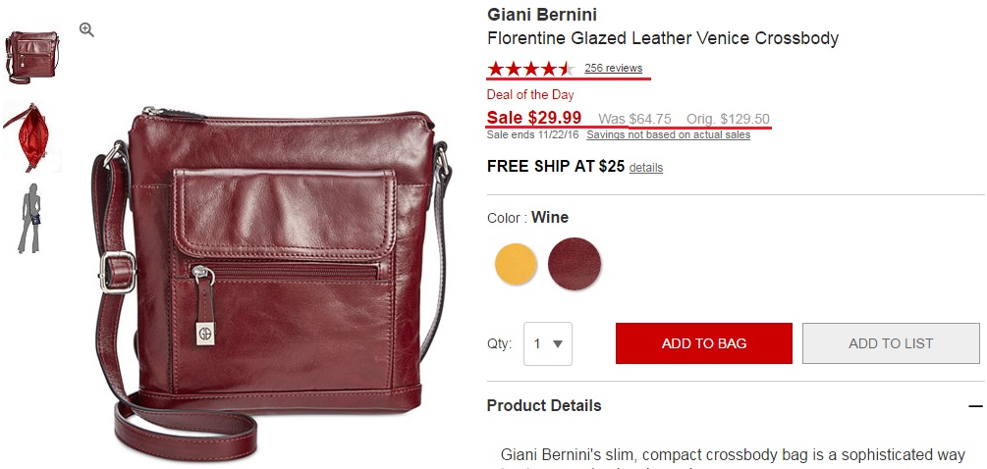
Task: Select the model silhouette thumbnail
Action: click(31, 218)
